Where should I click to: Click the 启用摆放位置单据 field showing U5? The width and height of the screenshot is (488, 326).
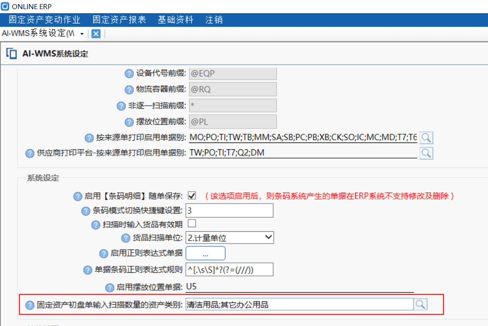pyautogui.click(x=300, y=286)
